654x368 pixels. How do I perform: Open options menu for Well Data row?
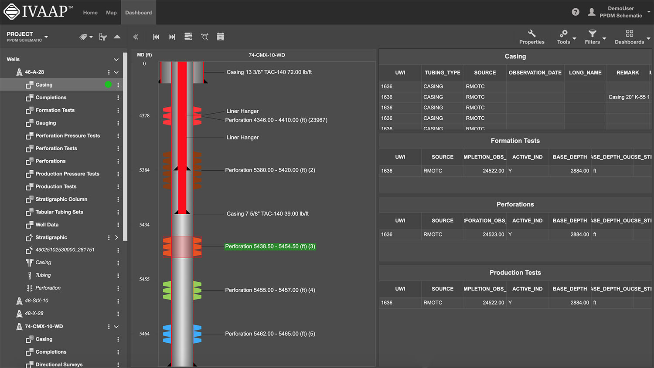tap(118, 225)
